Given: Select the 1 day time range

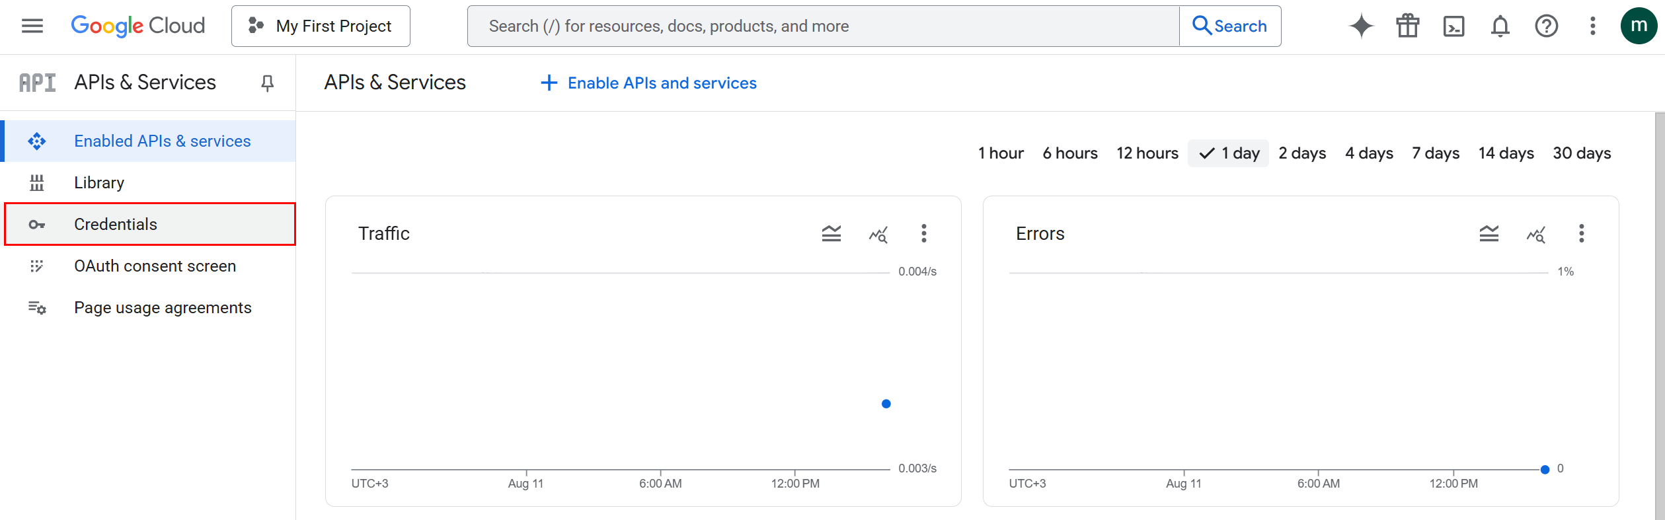Looking at the screenshot, I should point(1229,153).
